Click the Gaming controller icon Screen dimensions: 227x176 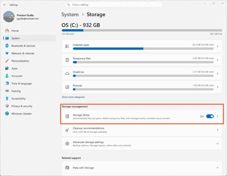click(x=7, y=91)
